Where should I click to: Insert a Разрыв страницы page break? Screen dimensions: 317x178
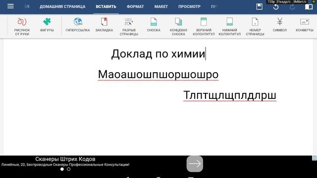click(x=129, y=27)
